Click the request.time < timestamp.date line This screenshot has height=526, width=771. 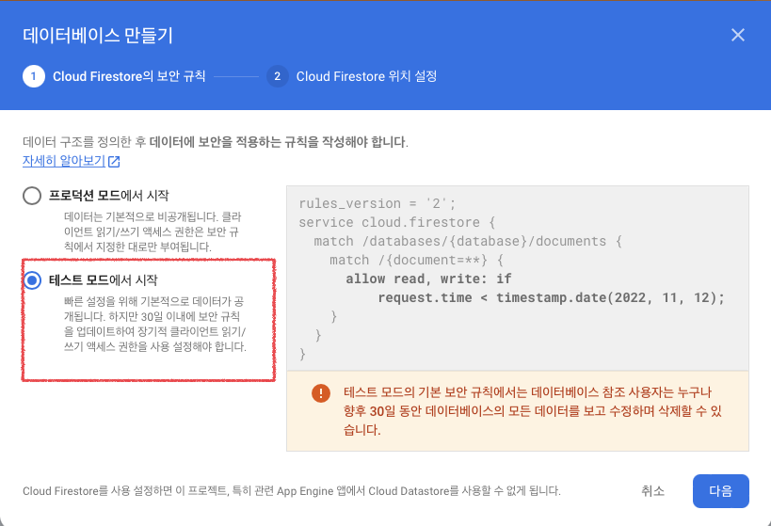(x=552, y=297)
